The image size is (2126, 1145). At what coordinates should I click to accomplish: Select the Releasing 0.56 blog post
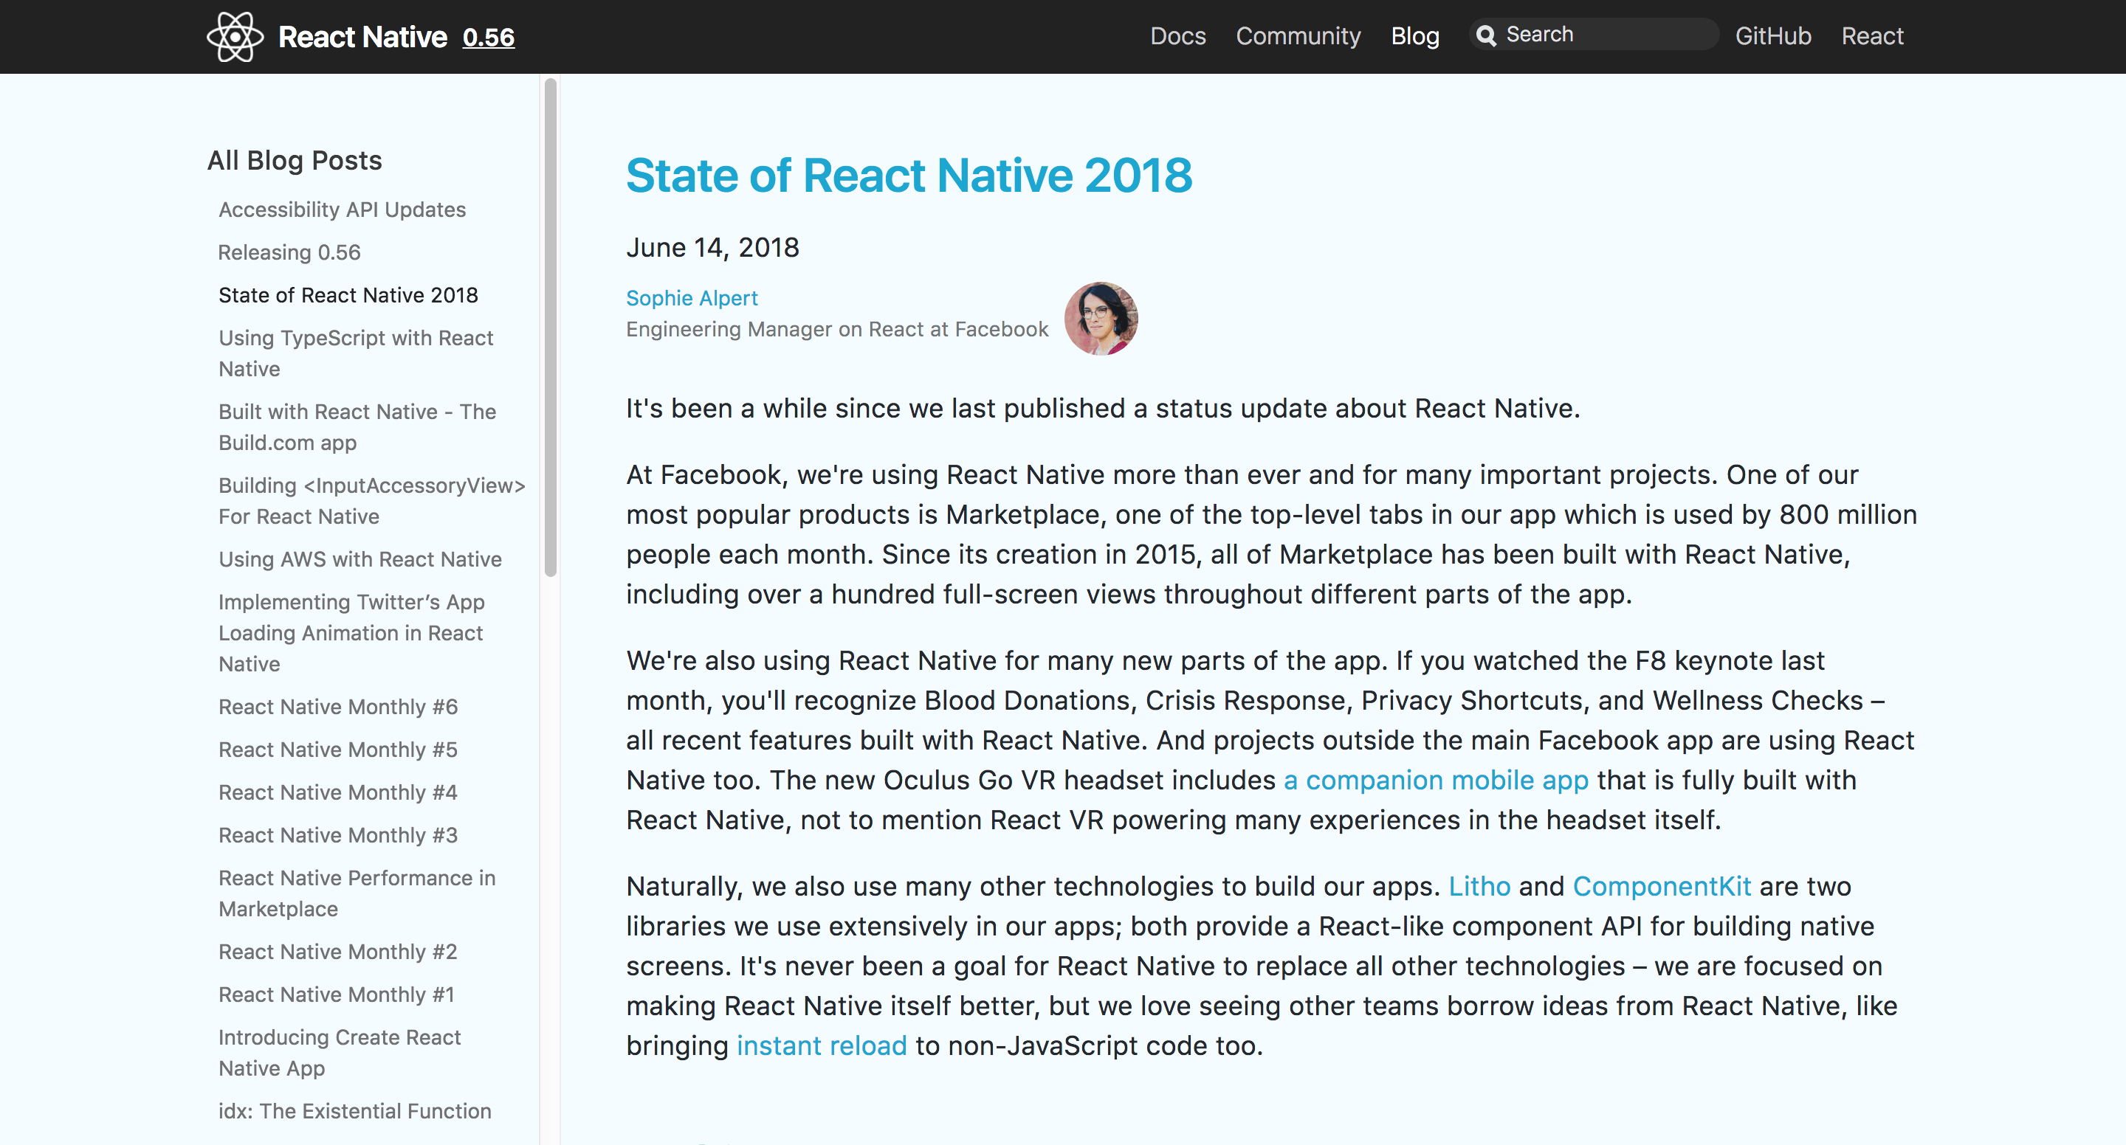(289, 252)
